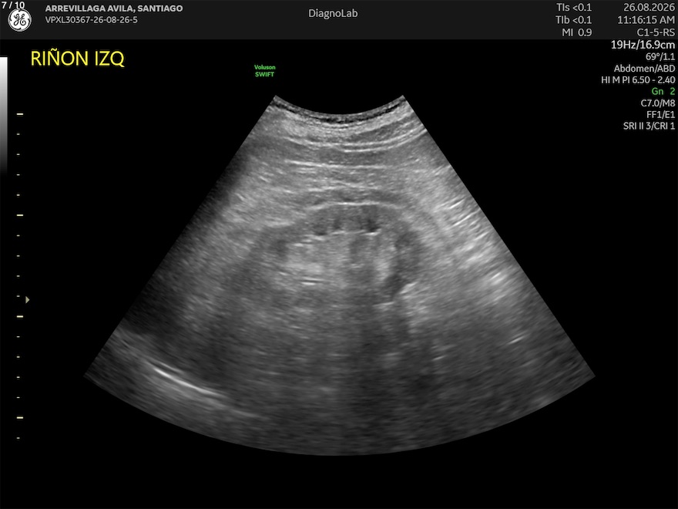Image resolution: width=678 pixels, height=509 pixels.
Task: Click the GE logo icon
Action: point(20,20)
